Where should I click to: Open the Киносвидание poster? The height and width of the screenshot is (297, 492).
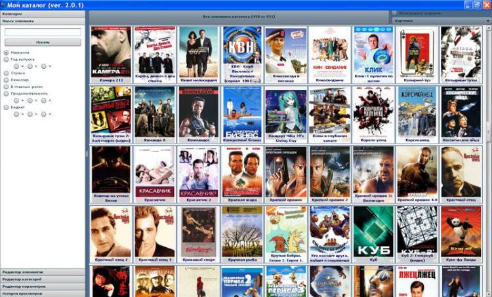tap(330, 52)
